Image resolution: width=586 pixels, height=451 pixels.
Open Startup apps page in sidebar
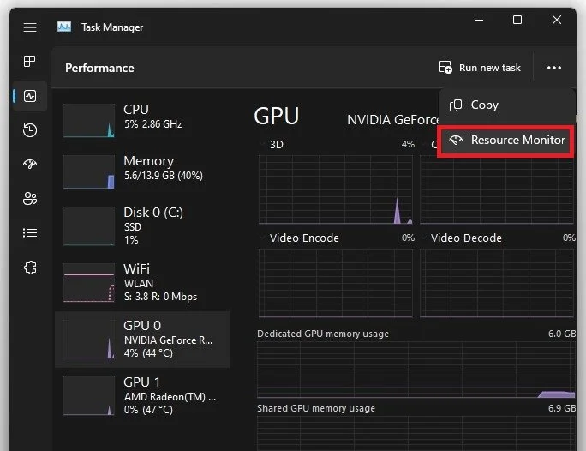30,164
